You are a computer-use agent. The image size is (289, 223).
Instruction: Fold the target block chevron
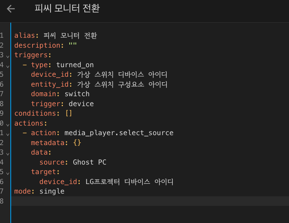pyautogui.click(x=8, y=173)
